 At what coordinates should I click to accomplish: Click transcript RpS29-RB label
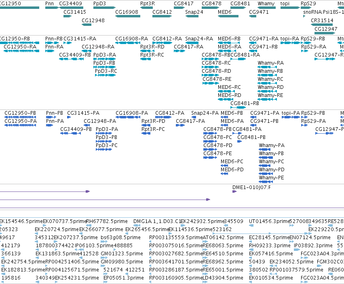coord(312,39)
